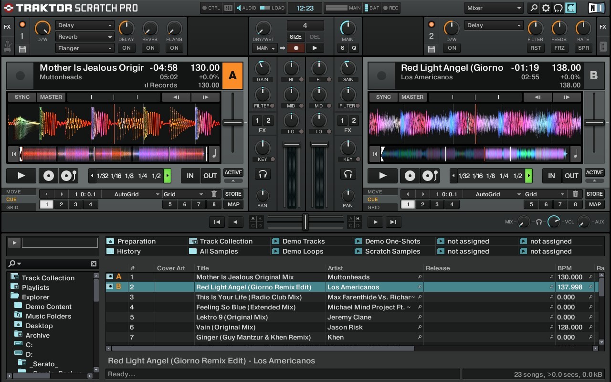Screen dimensions: 611x382
Task: Open FX unit 1 Reverb effect dropdown
Action: click(x=84, y=37)
